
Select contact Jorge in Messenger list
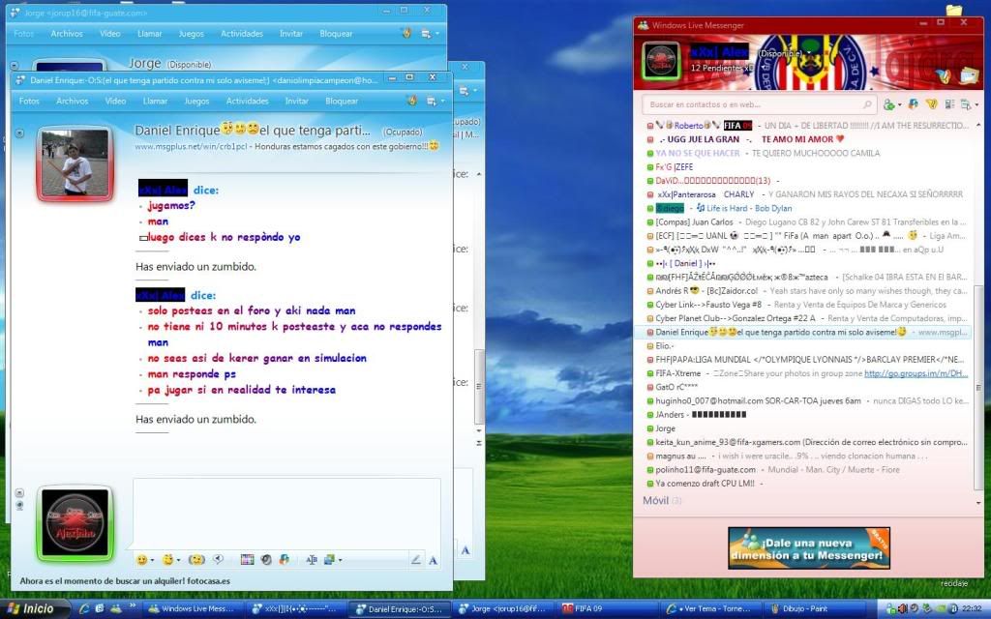pos(665,428)
